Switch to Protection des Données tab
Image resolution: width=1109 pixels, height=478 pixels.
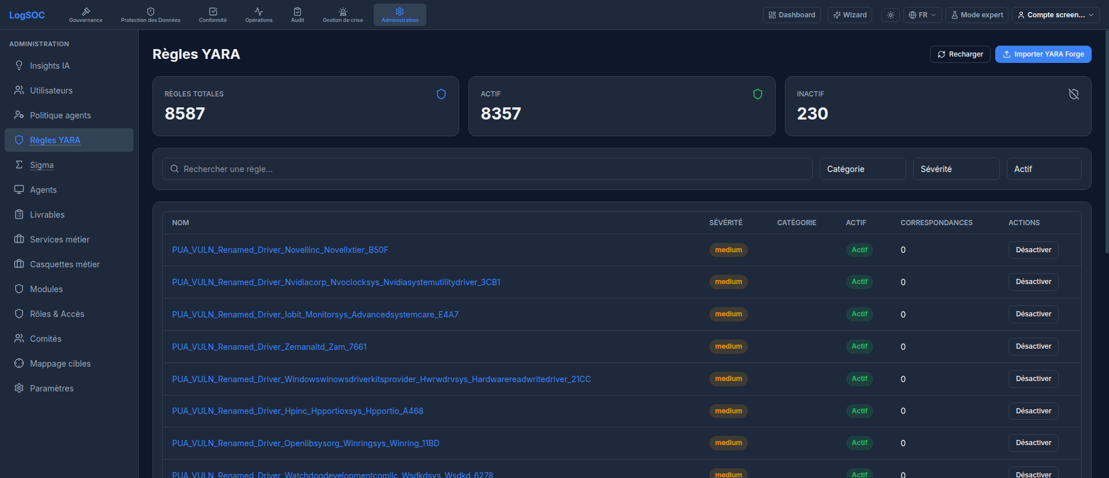click(150, 15)
